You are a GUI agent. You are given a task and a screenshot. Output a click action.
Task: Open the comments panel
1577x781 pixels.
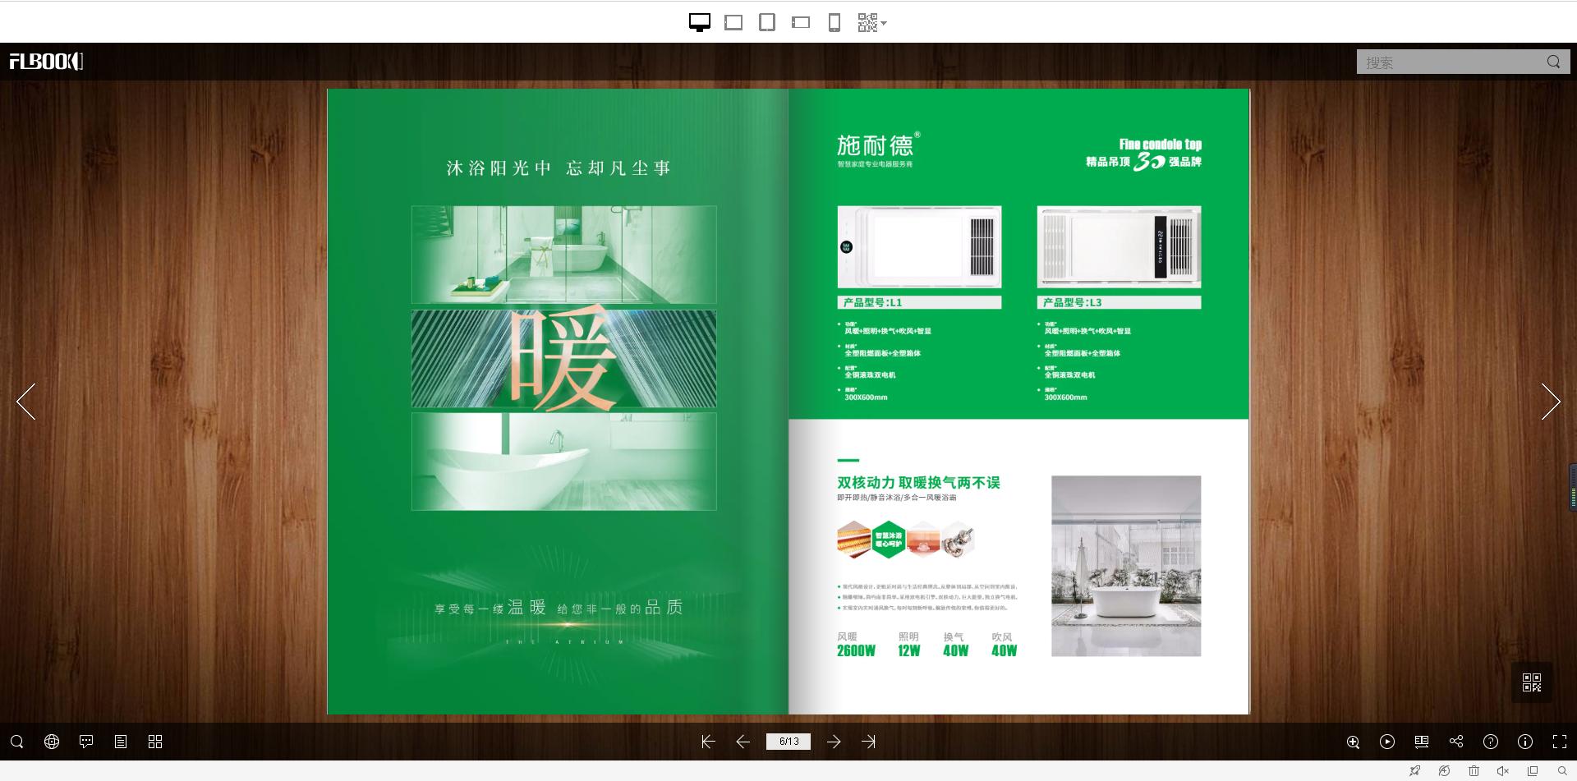(86, 742)
